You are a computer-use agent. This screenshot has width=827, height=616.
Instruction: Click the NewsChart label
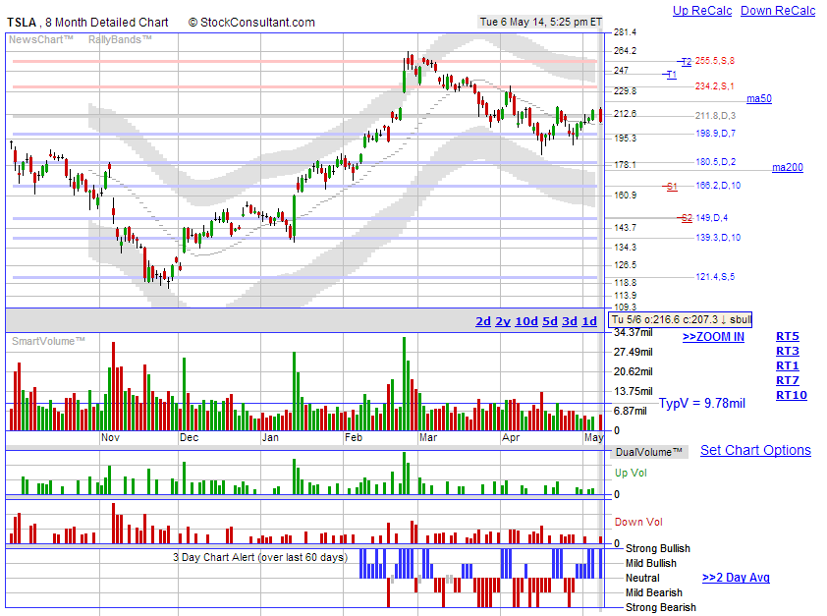(x=40, y=39)
